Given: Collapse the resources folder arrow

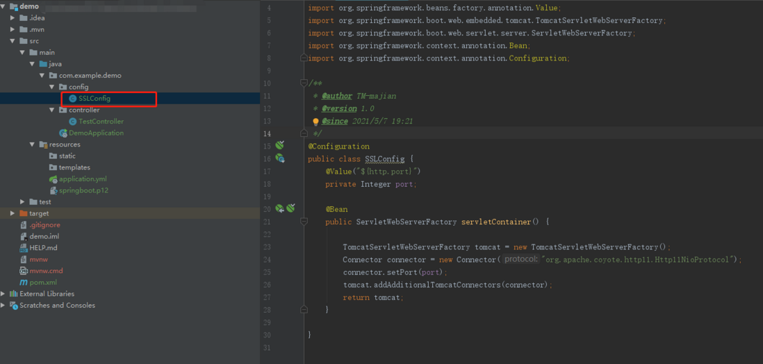Looking at the screenshot, I should 32,144.
